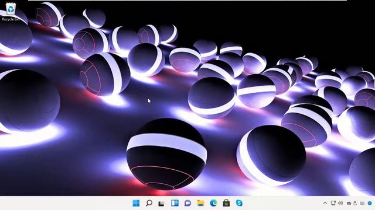This screenshot has height=210, width=375.
Task: Expand hidden system tray icons
Action: 325,203
